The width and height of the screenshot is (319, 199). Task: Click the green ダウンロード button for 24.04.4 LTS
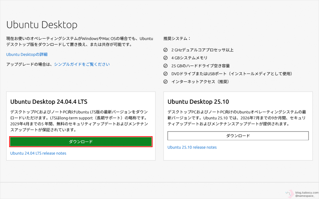[81, 142]
